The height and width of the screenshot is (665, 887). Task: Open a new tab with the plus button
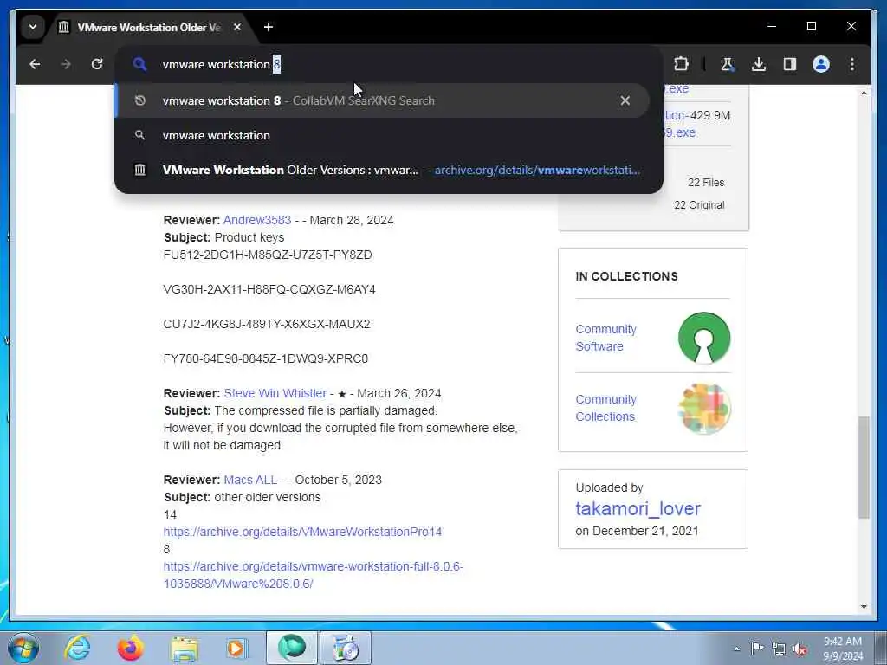(x=269, y=27)
